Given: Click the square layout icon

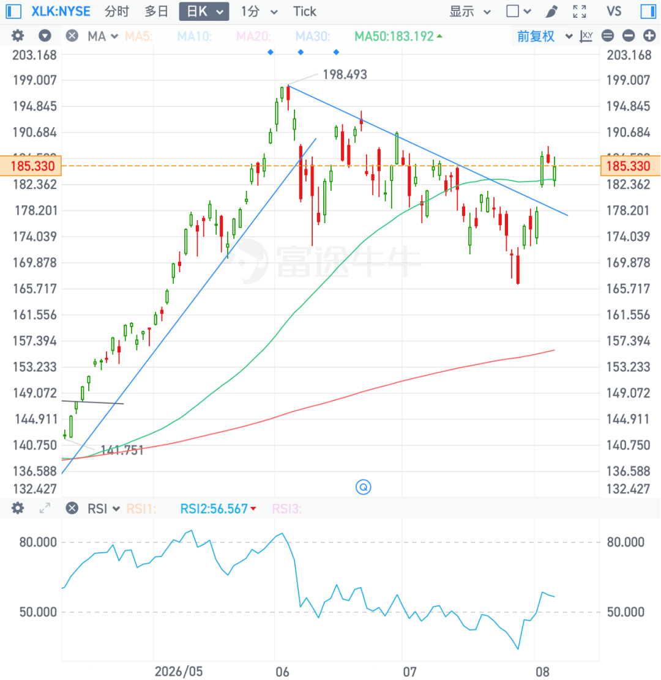Looking at the screenshot, I should (512, 11).
